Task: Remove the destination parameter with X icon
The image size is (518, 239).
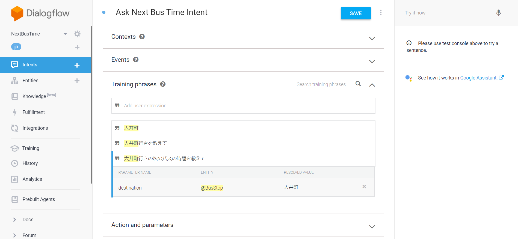Action: [364, 187]
